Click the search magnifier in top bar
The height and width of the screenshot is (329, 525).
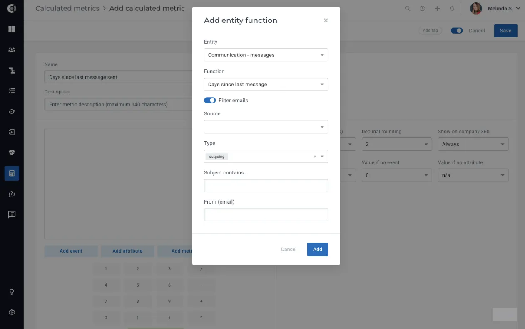408,8
